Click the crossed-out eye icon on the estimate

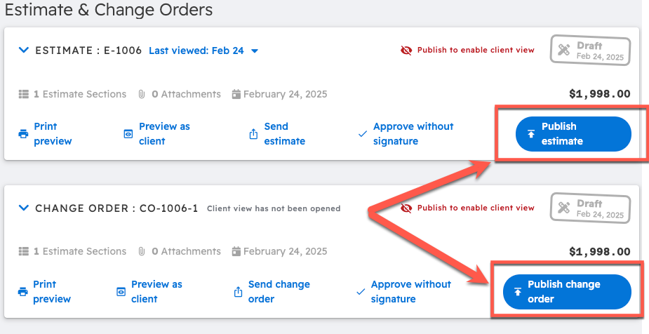pyautogui.click(x=406, y=51)
